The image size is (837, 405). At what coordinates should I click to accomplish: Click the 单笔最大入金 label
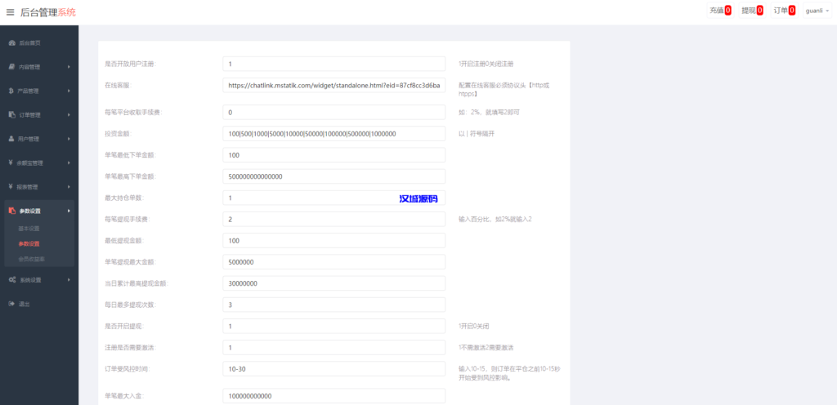[124, 396]
